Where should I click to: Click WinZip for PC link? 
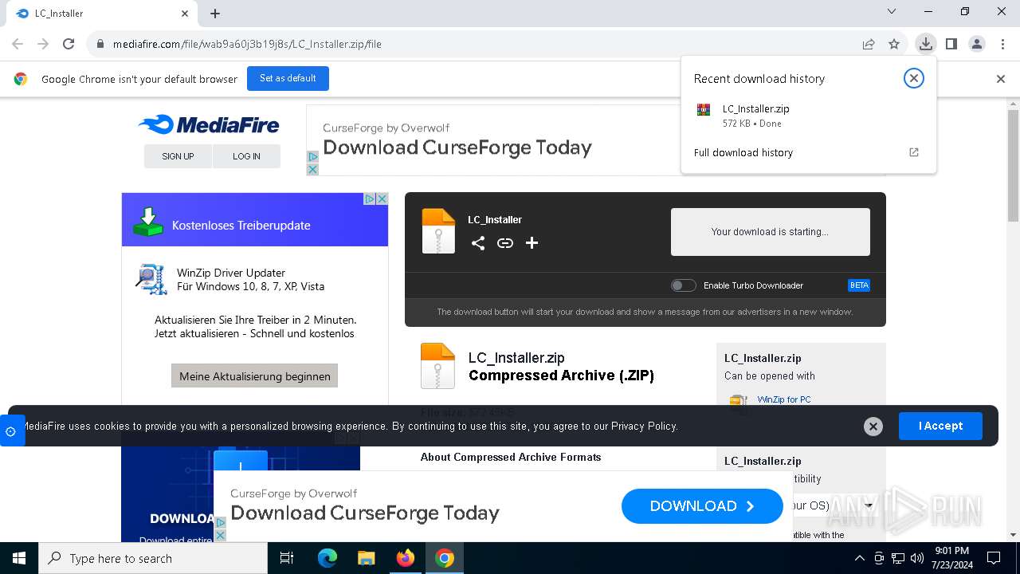784,399
